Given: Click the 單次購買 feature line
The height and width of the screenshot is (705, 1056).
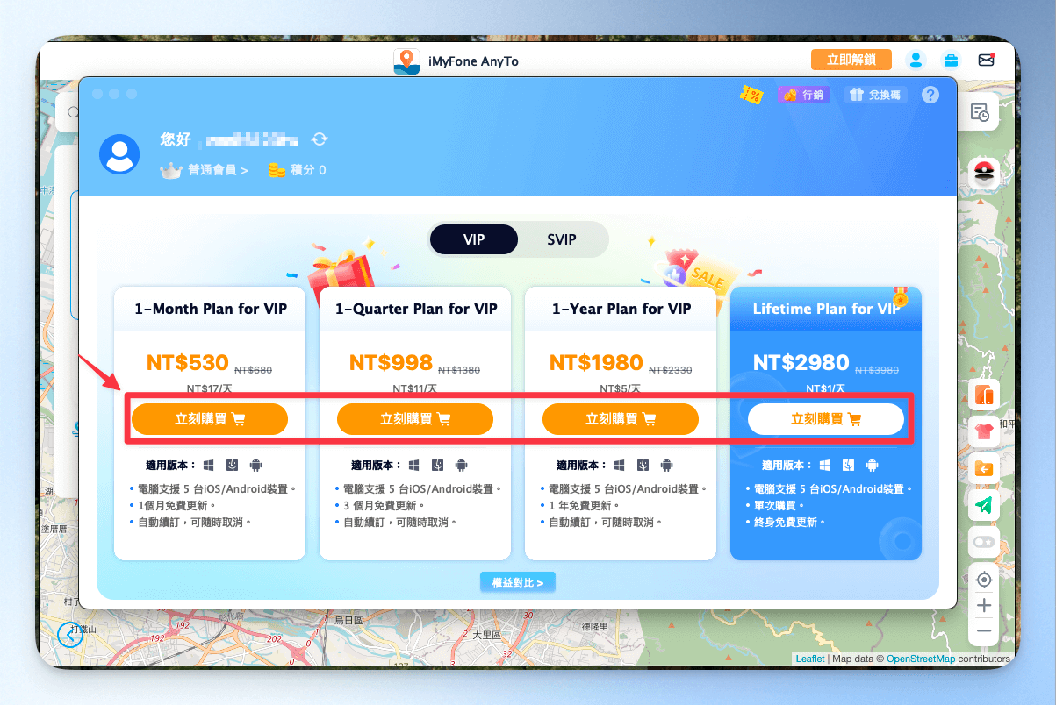Looking at the screenshot, I should pos(779,506).
